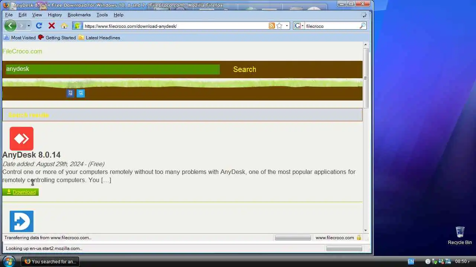The height and width of the screenshot is (267, 476).
Task: Click the green Download button for AnyDesk
Action: point(20,192)
